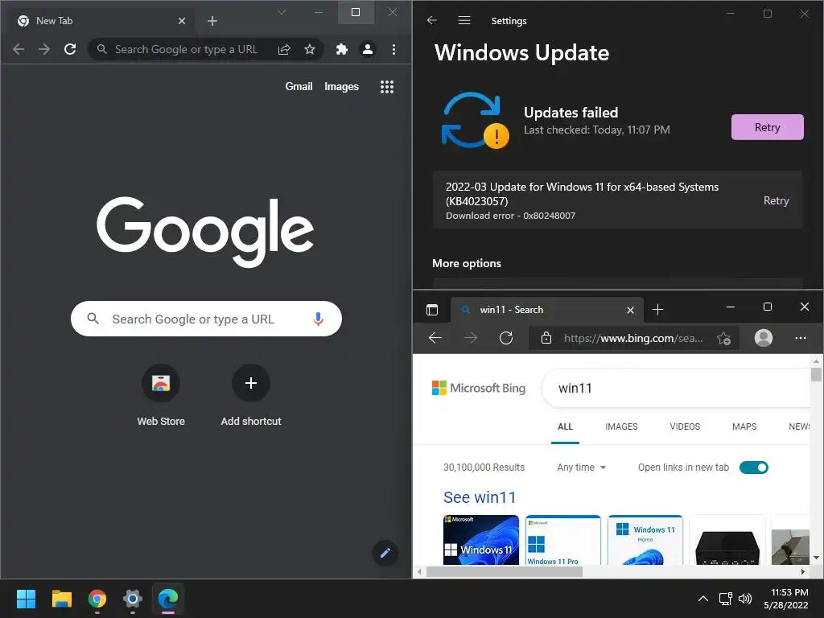This screenshot has width=824, height=618.
Task: Bookmark this tab with the star icon in Chrome
Action: 310,49
